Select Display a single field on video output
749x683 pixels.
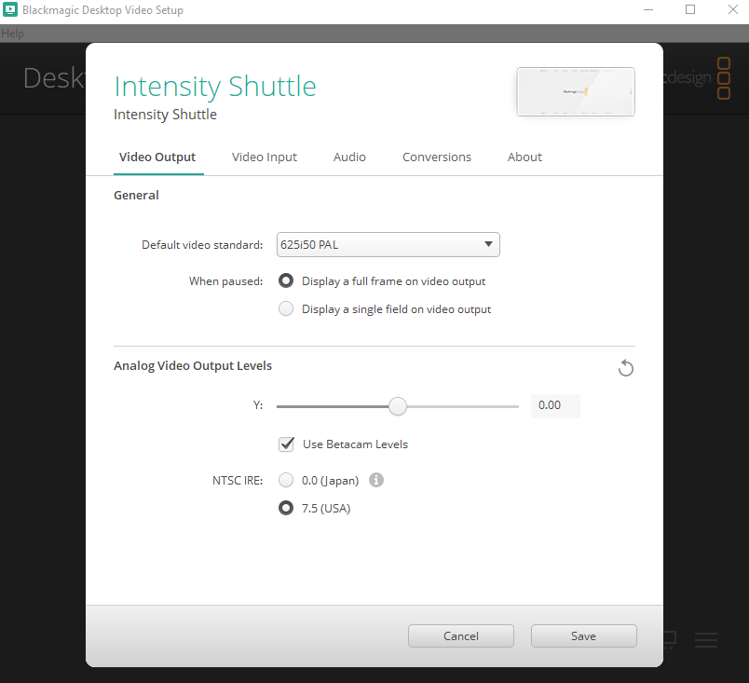286,309
